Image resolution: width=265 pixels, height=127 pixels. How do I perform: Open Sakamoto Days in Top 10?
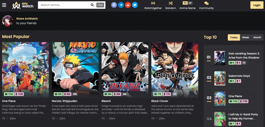point(239,76)
